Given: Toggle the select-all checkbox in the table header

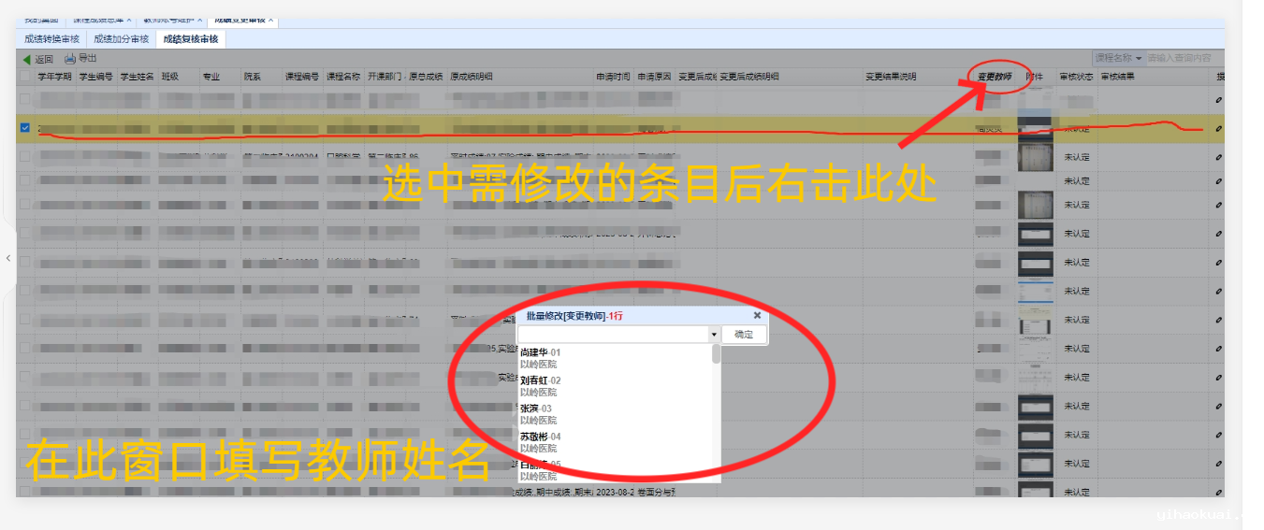Looking at the screenshot, I should pos(25,77).
